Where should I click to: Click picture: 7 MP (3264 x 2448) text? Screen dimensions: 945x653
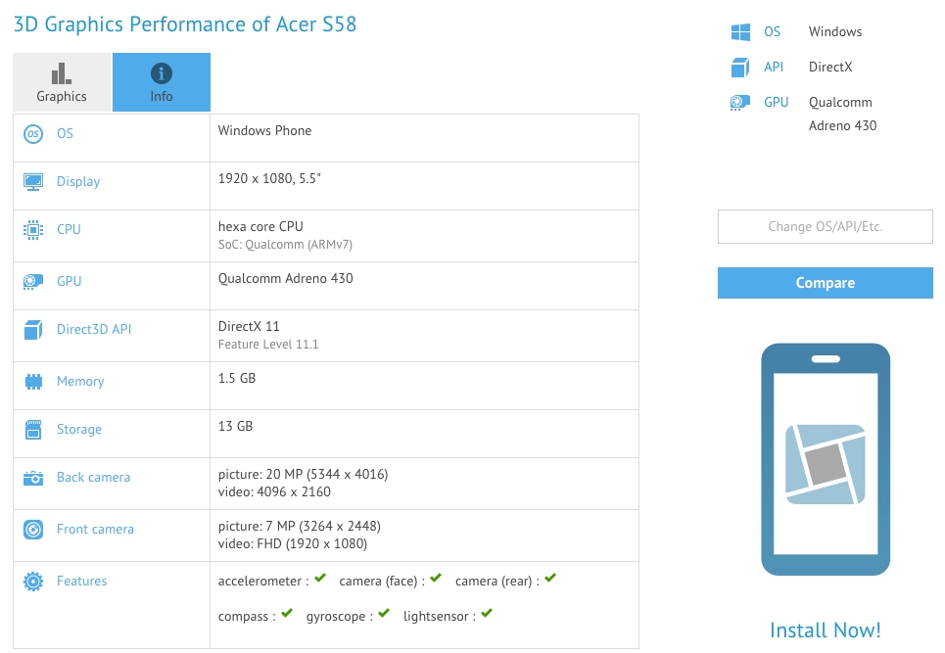coord(300,527)
